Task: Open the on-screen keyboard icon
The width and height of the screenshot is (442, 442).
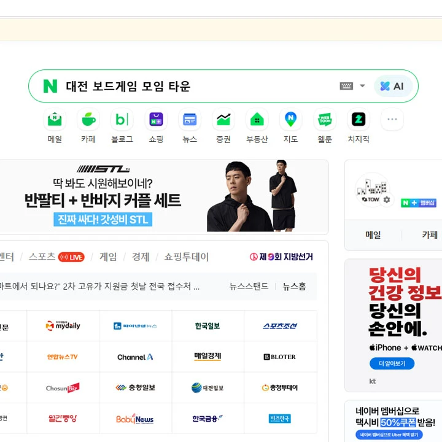Action: (346, 86)
